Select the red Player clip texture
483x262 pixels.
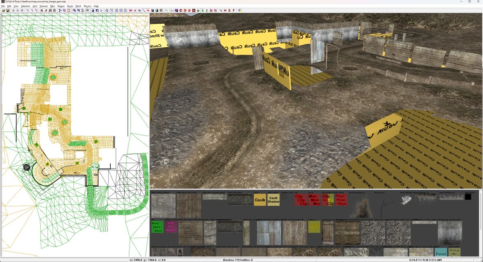point(341,200)
